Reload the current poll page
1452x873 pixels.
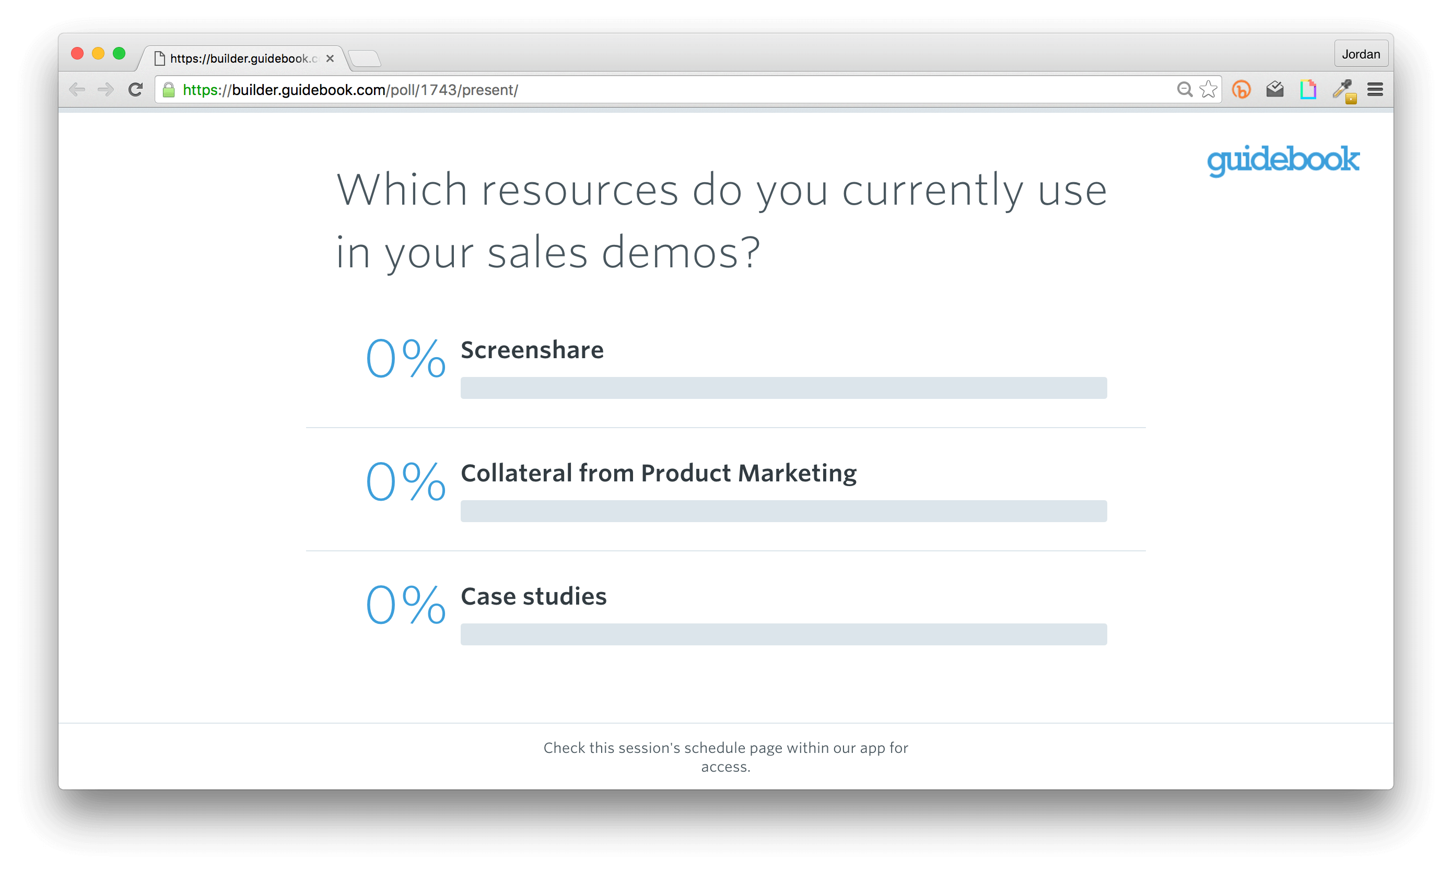(x=135, y=89)
